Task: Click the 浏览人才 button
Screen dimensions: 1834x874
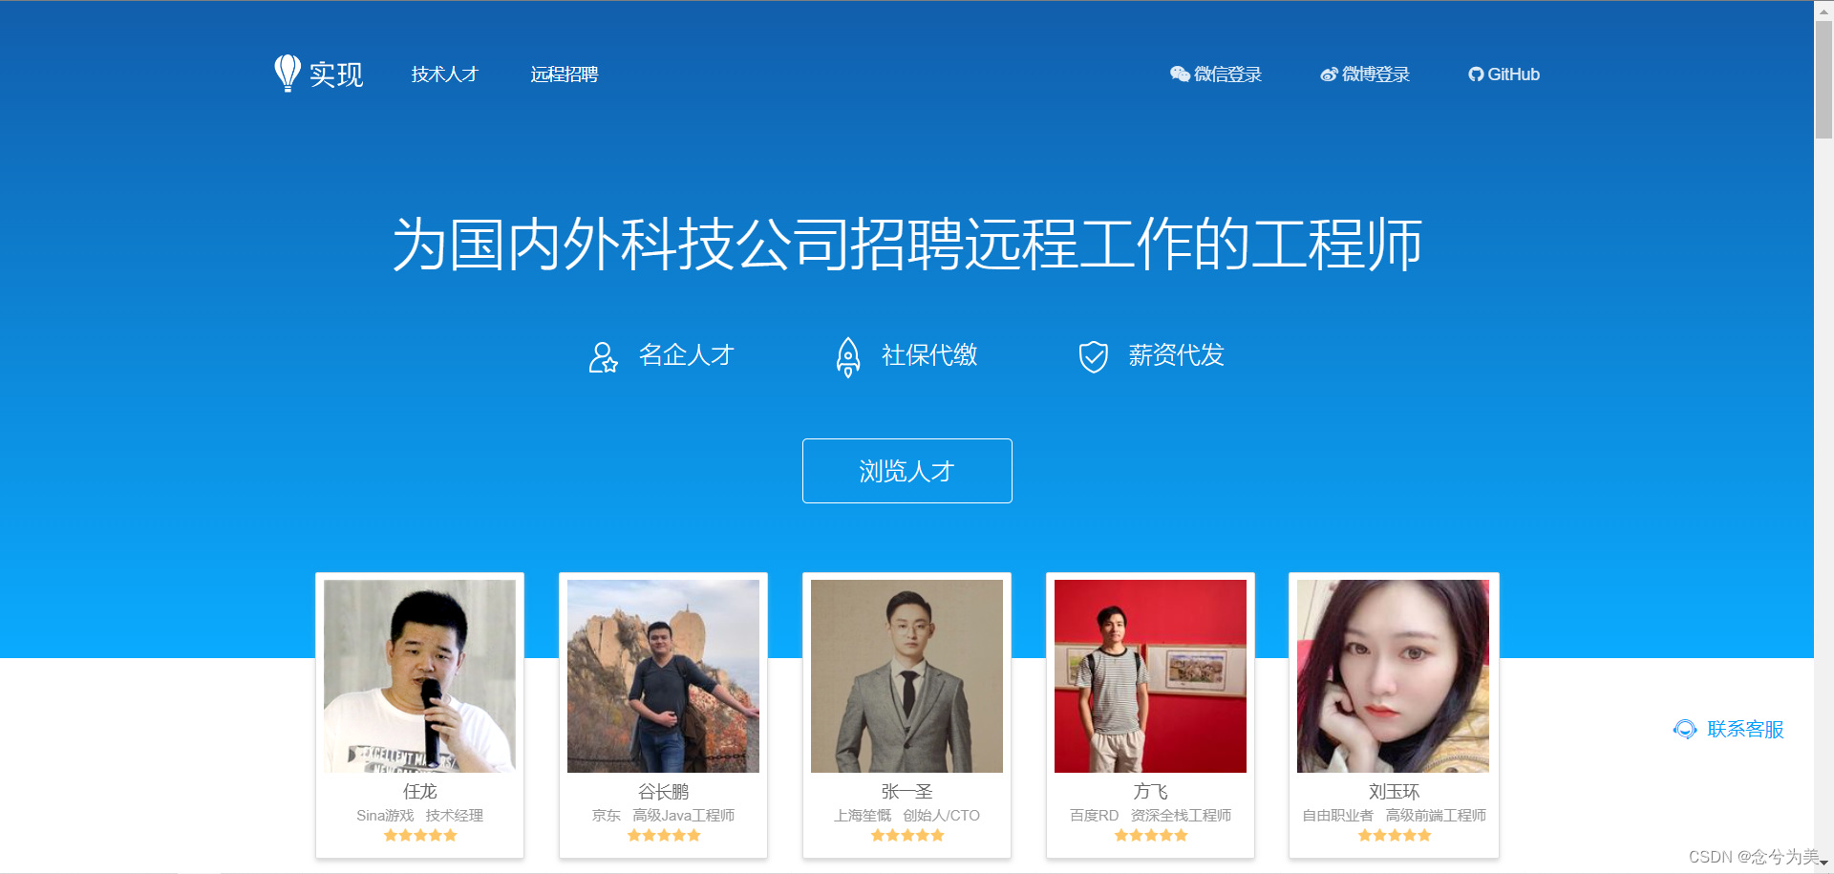Action: 906,471
